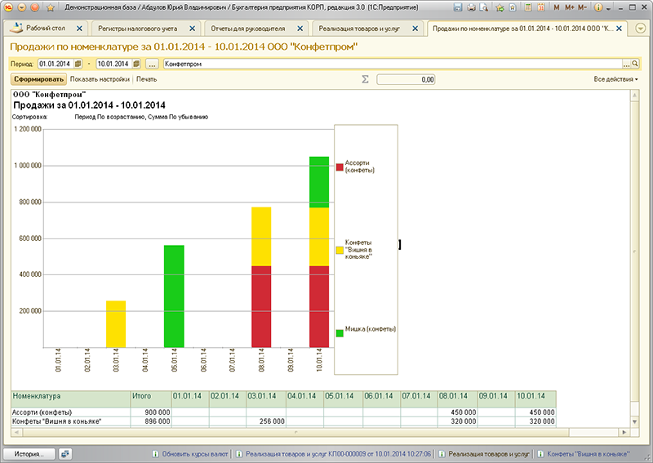Add page to favorites star-arrow icon
The height and width of the screenshot is (463, 653).
(500, 7)
